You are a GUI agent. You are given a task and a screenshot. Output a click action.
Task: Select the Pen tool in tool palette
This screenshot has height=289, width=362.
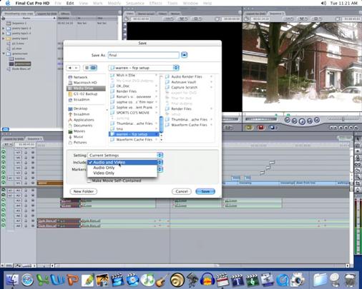click(x=358, y=190)
